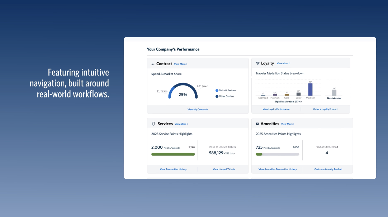Image resolution: width=388 pixels, height=217 pixels.
Task: Click the Contract section handshake icon
Action: coord(153,64)
